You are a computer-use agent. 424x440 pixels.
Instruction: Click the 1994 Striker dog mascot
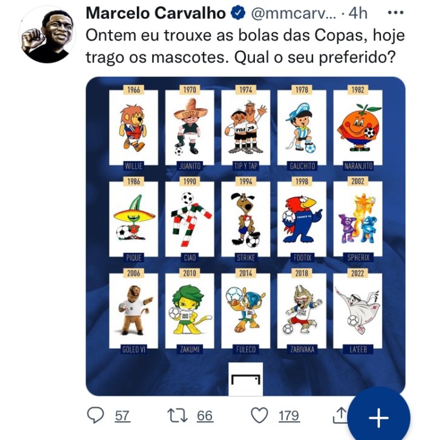[245, 220]
